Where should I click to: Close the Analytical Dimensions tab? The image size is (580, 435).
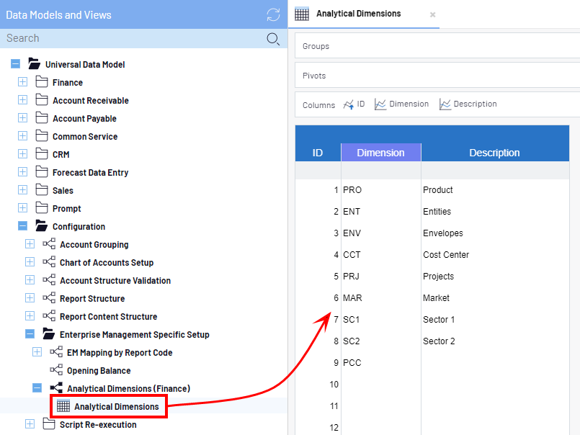click(433, 14)
